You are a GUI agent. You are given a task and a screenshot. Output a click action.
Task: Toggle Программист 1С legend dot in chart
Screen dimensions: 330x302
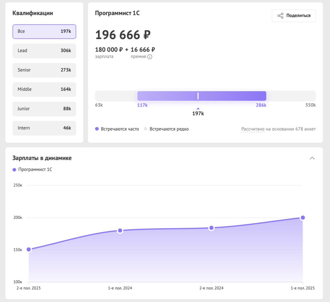click(14, 170)
